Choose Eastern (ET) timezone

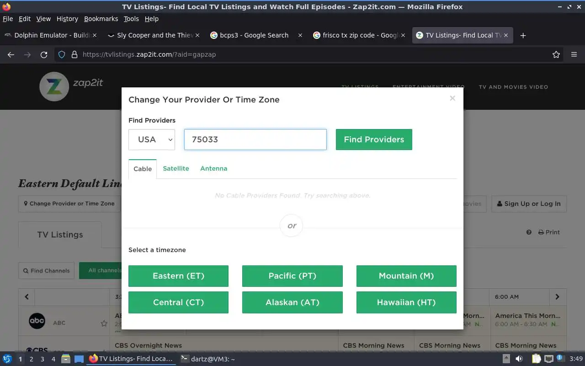(x=178, y=276)
